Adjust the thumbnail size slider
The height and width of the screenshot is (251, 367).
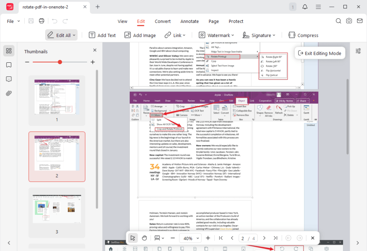click(x=59, y=62)
